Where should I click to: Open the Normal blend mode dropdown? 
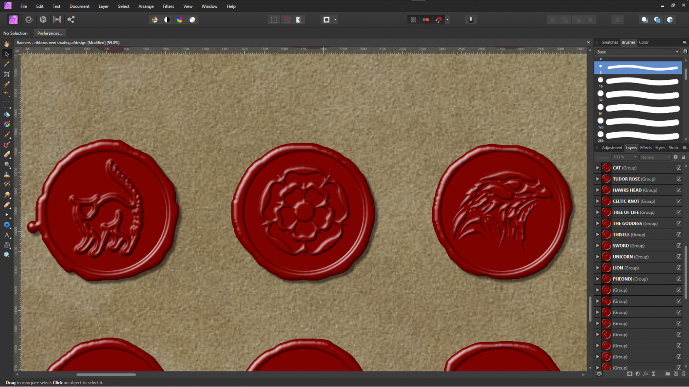coord(655,157)
